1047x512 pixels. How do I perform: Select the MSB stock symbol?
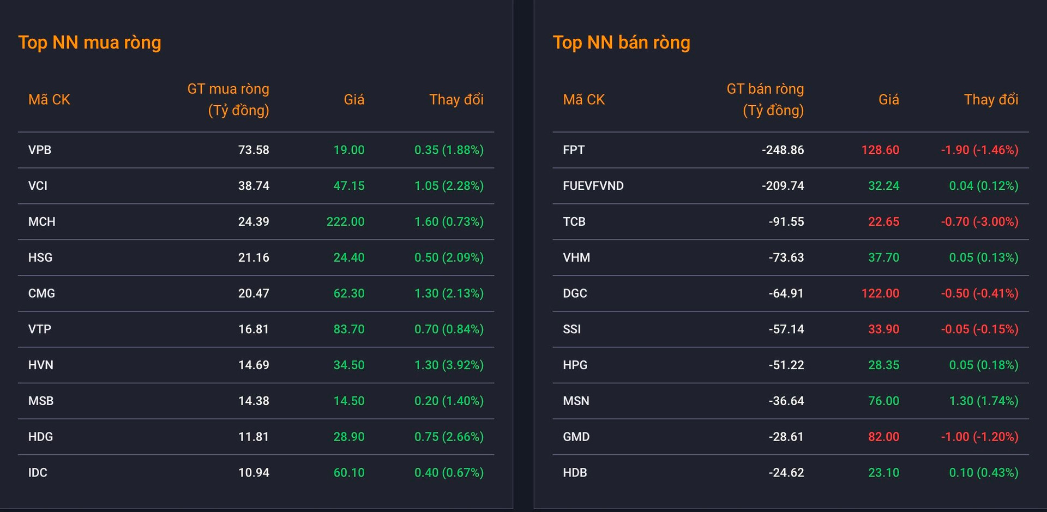[x=41, y=401]
